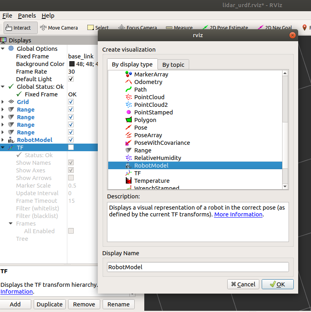Select the PointCloud2 icon in list

coord(129,105)
